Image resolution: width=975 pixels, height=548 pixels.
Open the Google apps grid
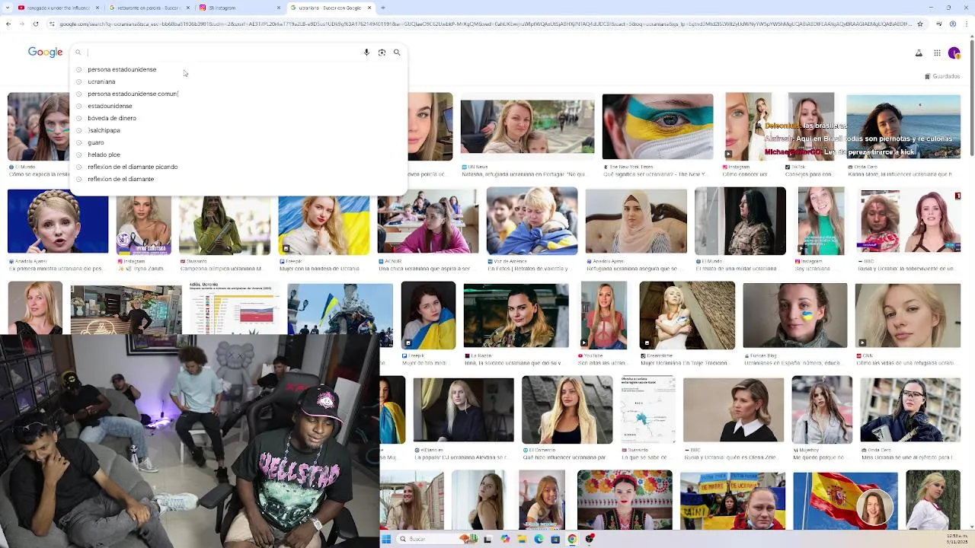(937, 53)
